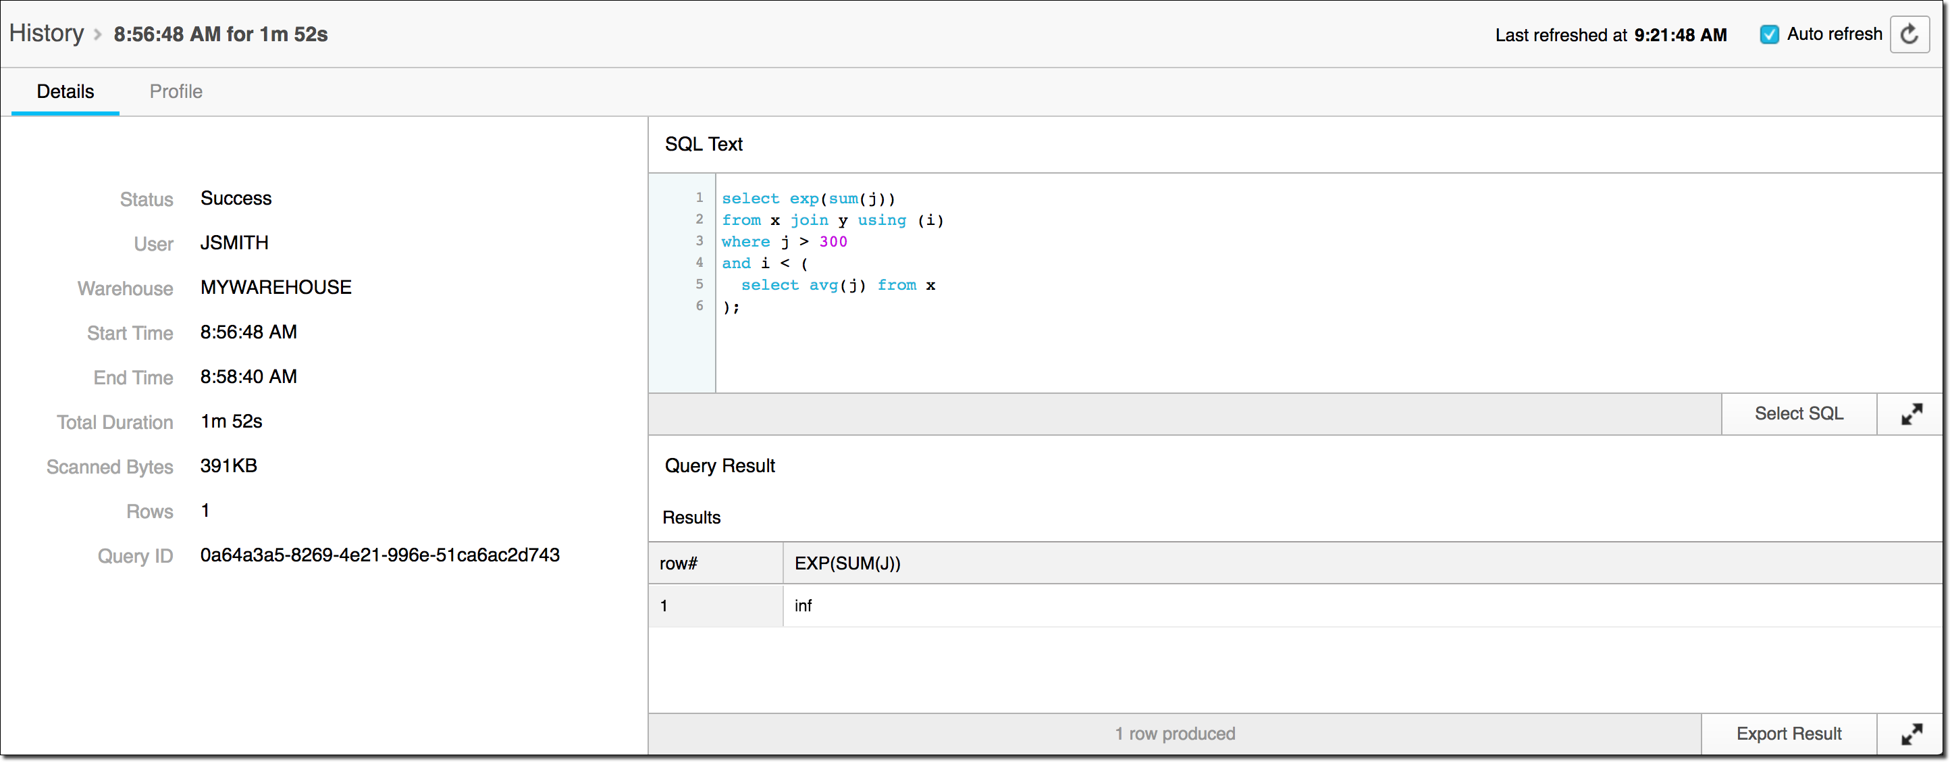Click the Details tab icon
This screenshot has width=1950, height=762.
[65, 91]
